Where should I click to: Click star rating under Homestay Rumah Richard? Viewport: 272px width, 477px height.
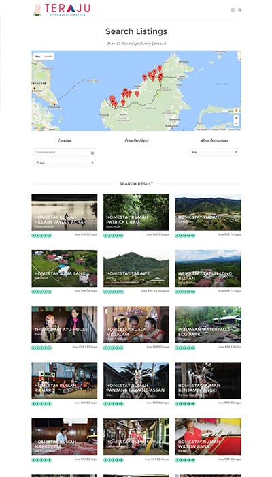pos(41,404)
